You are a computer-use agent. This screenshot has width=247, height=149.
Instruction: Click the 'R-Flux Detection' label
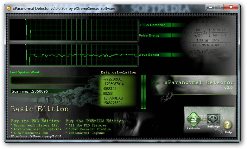tap(152, 25)
